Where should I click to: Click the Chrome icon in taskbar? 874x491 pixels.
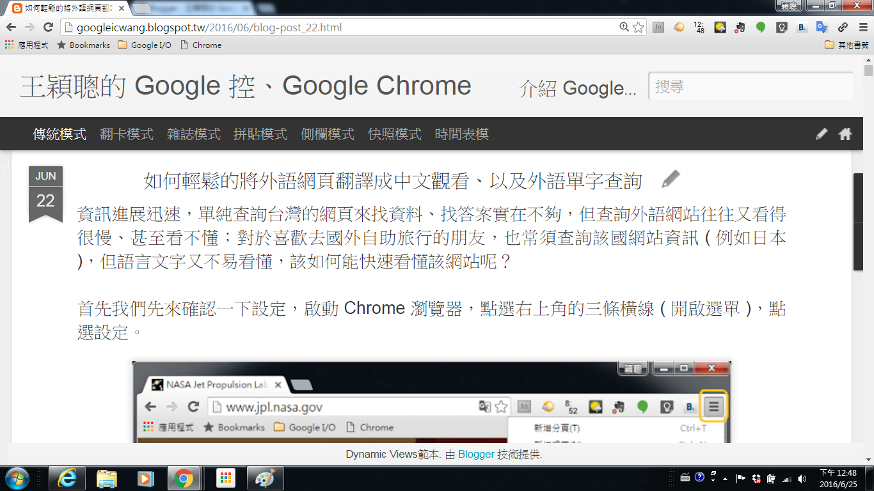(184, 478)
